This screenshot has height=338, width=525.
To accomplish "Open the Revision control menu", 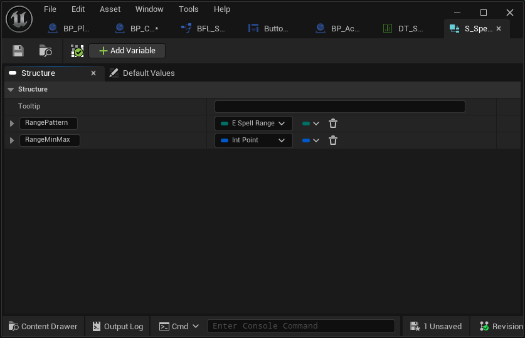I will pos(501,326).
